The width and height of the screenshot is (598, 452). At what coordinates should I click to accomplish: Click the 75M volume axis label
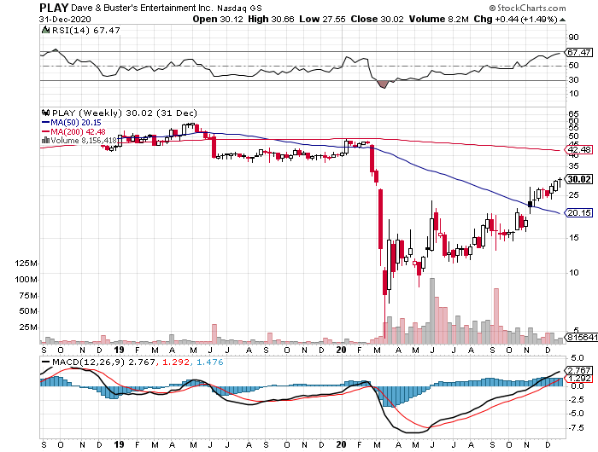click(x=28, y=296)
